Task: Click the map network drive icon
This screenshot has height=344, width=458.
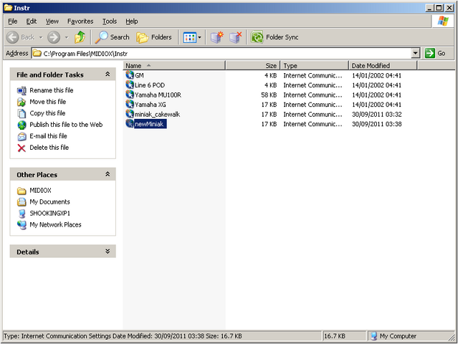Action: pyautogui.click(x=217, y=37)
